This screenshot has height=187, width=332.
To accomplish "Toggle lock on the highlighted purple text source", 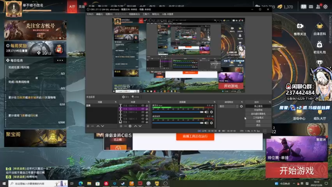I will [147, 109].
